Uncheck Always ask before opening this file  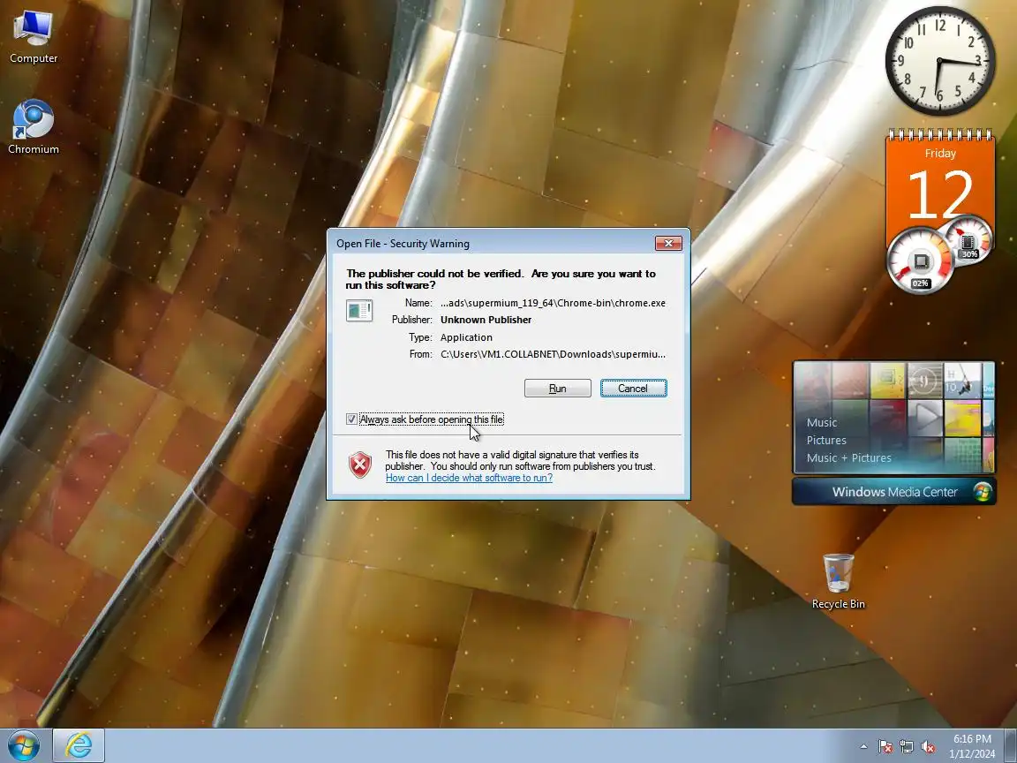(x=351, y=419)
